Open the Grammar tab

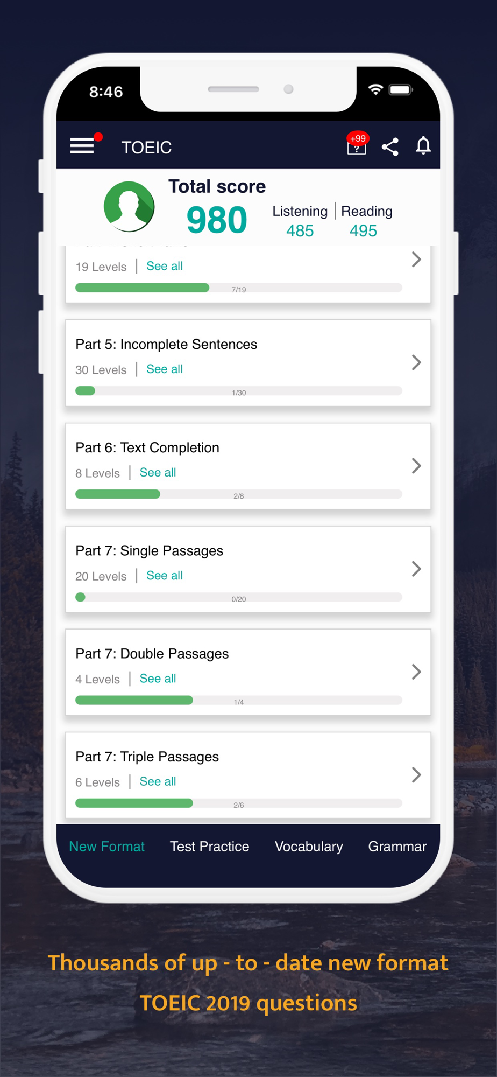click(x=397, y=847)
